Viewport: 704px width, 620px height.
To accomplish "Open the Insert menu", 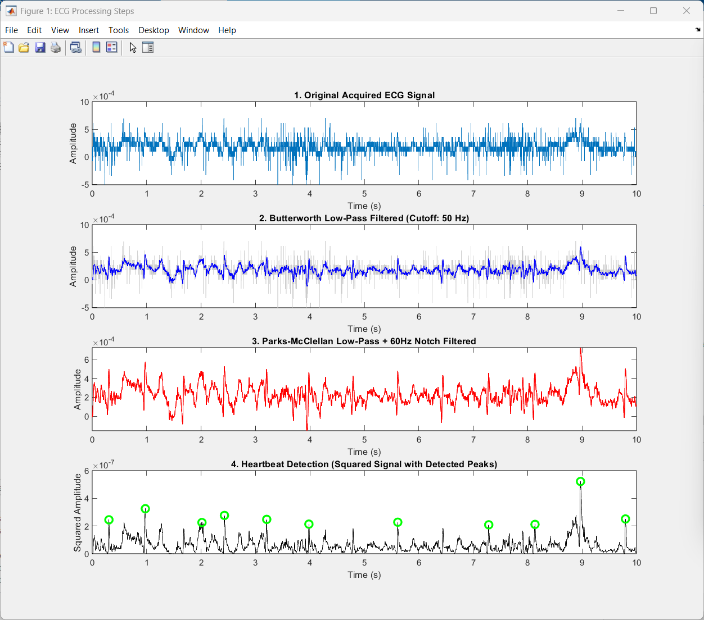I will click(x=89, y=30).
